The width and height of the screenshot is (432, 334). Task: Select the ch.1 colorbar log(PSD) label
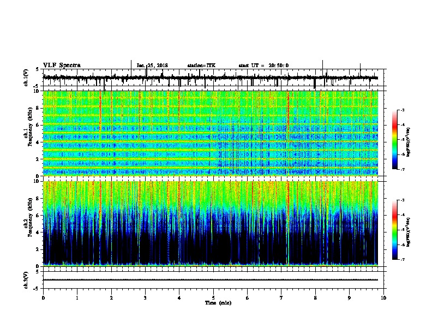[x=408, y=142]
